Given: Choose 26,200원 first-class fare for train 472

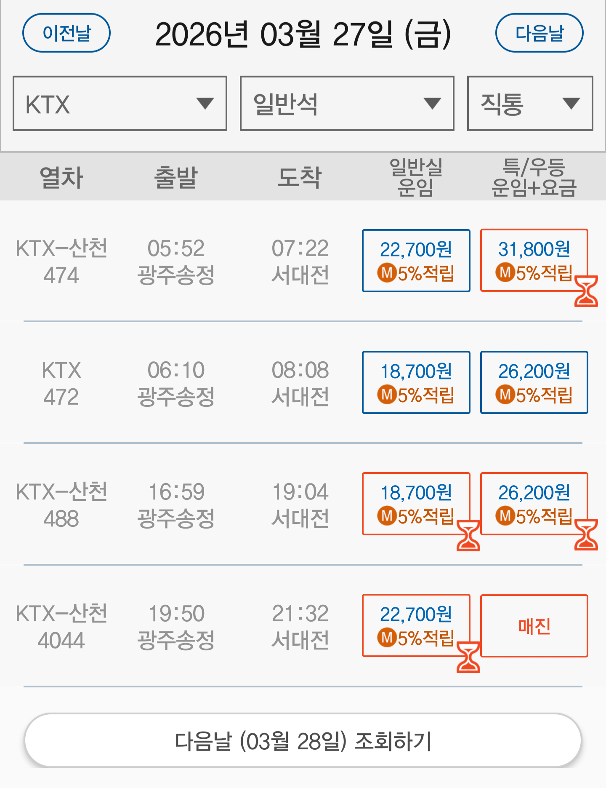Looking at the screenshot, I should [534, 382].
